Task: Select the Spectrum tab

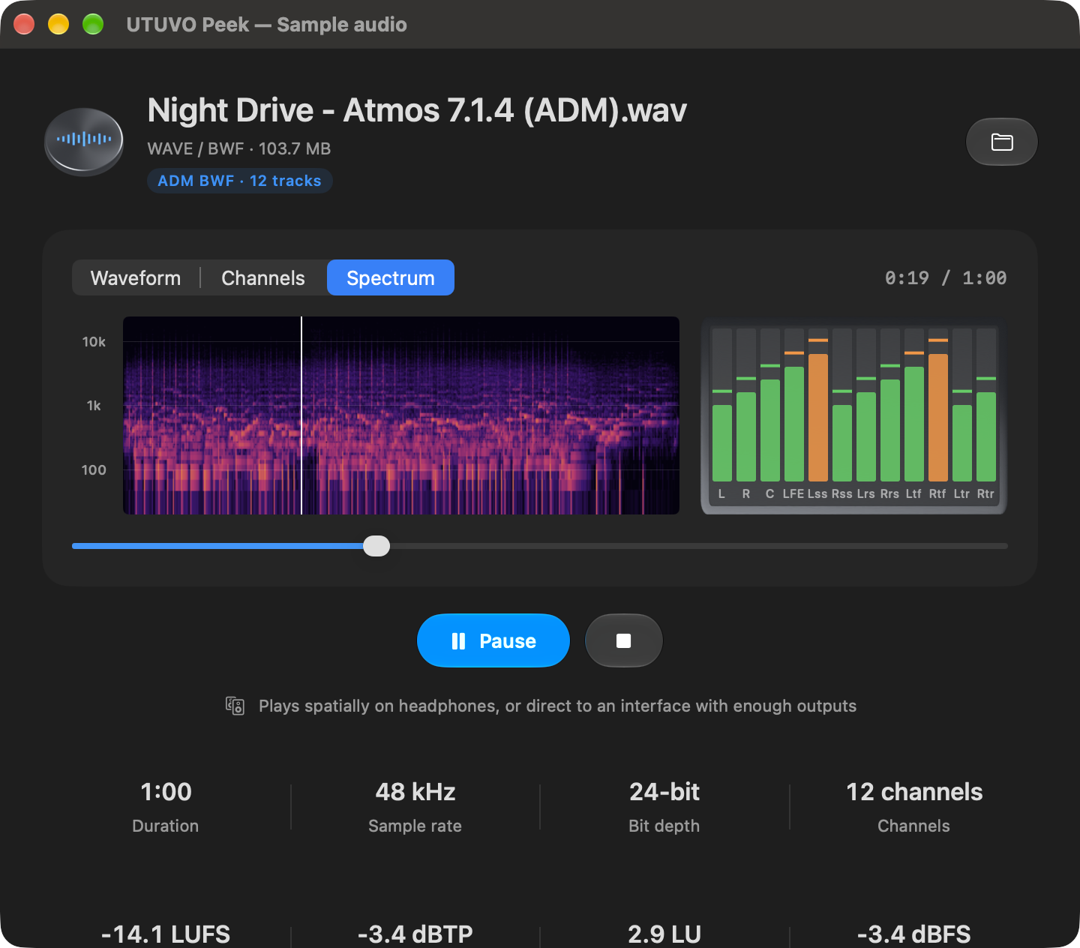Action: (391, 278)
